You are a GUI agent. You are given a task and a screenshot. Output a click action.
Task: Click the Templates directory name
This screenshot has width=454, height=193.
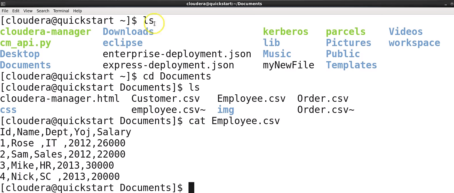(351, 65)
